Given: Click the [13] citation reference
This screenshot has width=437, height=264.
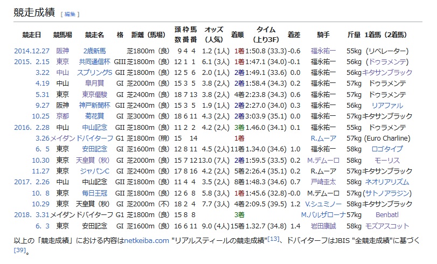Looking at the screenshot, I should coord(273,239).
